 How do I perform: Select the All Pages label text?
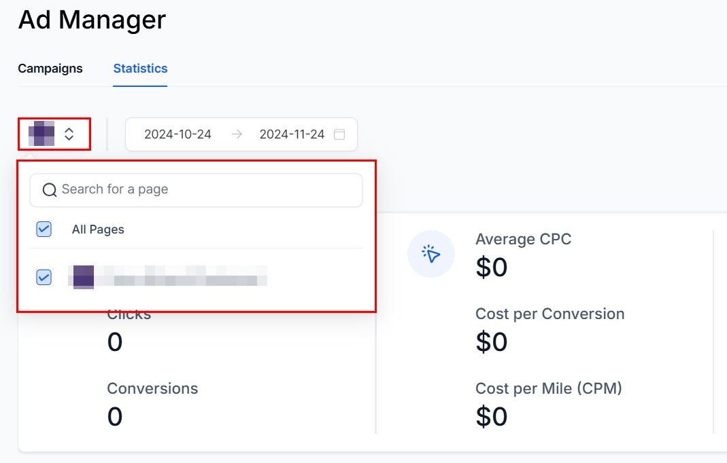(98, 229)
